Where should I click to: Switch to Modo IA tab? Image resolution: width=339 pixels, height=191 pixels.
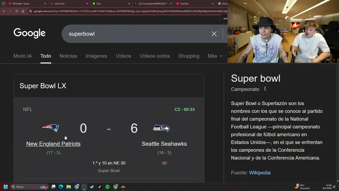coord(23,56)
